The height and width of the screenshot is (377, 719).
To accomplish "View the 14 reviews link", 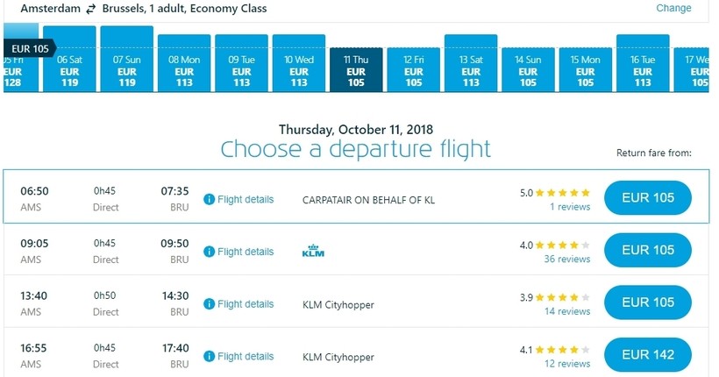I will pyautogui.click(x=566, y=312).
